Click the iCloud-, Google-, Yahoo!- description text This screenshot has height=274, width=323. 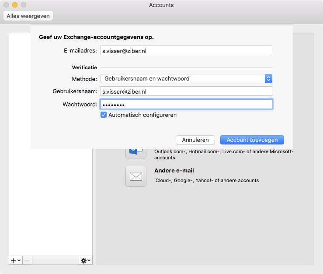click(x=206, y=180)
